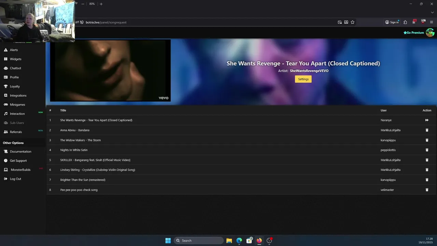
Task: Delete Lindsey Stirling - Crystallize request
Action: pyautogui.click(x=427, y=170)
